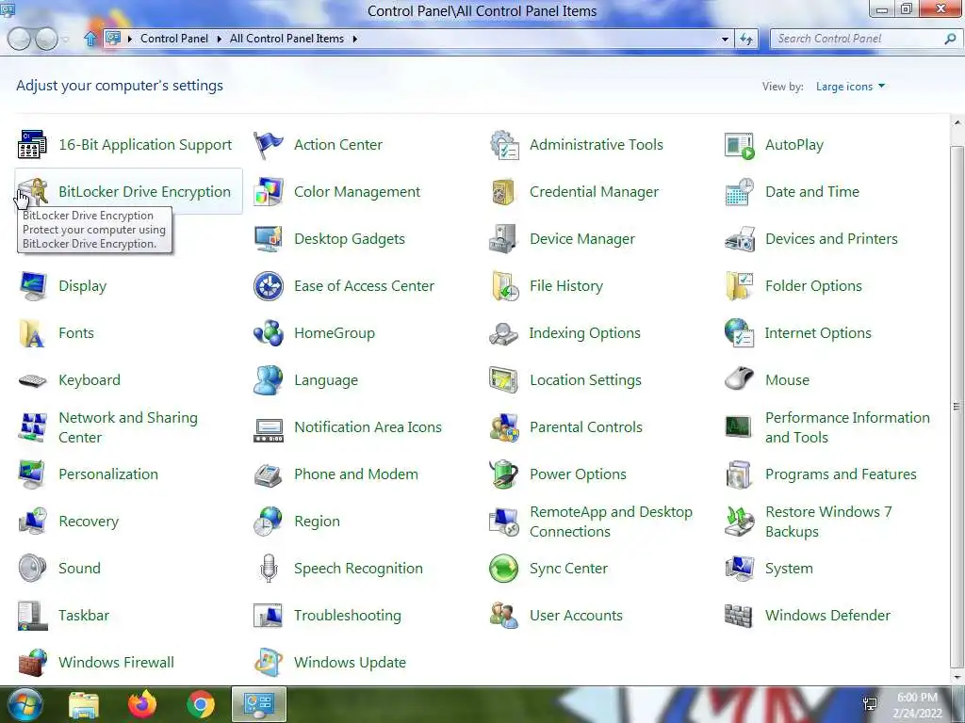Open Parental Controls link
Screen dimensions: 965x723
click(586, 427)
